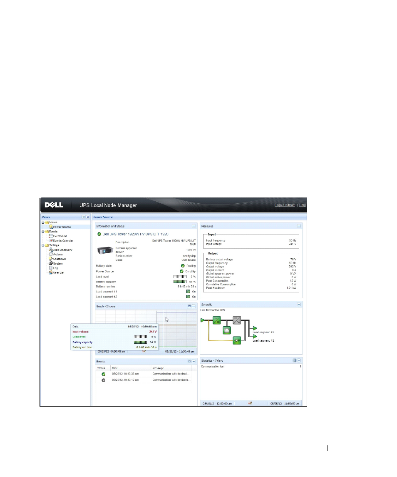Open Log entry in tree
Screen dimensions: 397x477
(55, 268)
